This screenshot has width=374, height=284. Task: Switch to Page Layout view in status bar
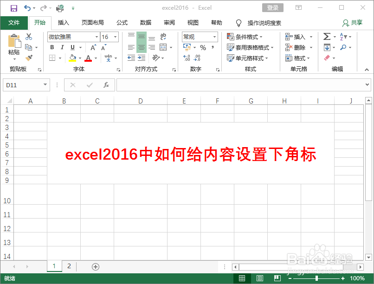point(259,278)
